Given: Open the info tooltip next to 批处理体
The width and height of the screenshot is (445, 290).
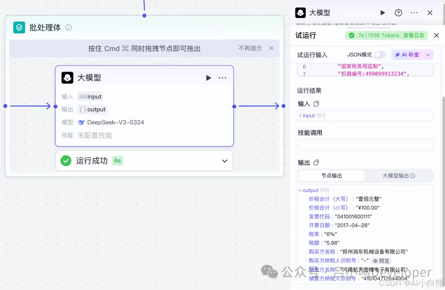Looking at the screenshot, I should point(68,28).
